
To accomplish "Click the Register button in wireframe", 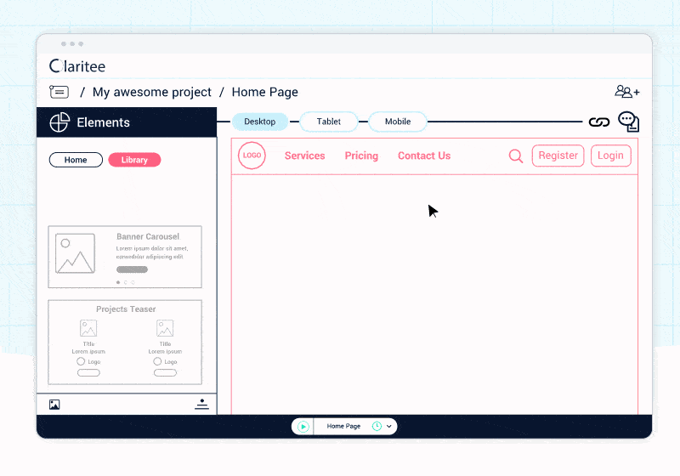I will tap(558, 156).
